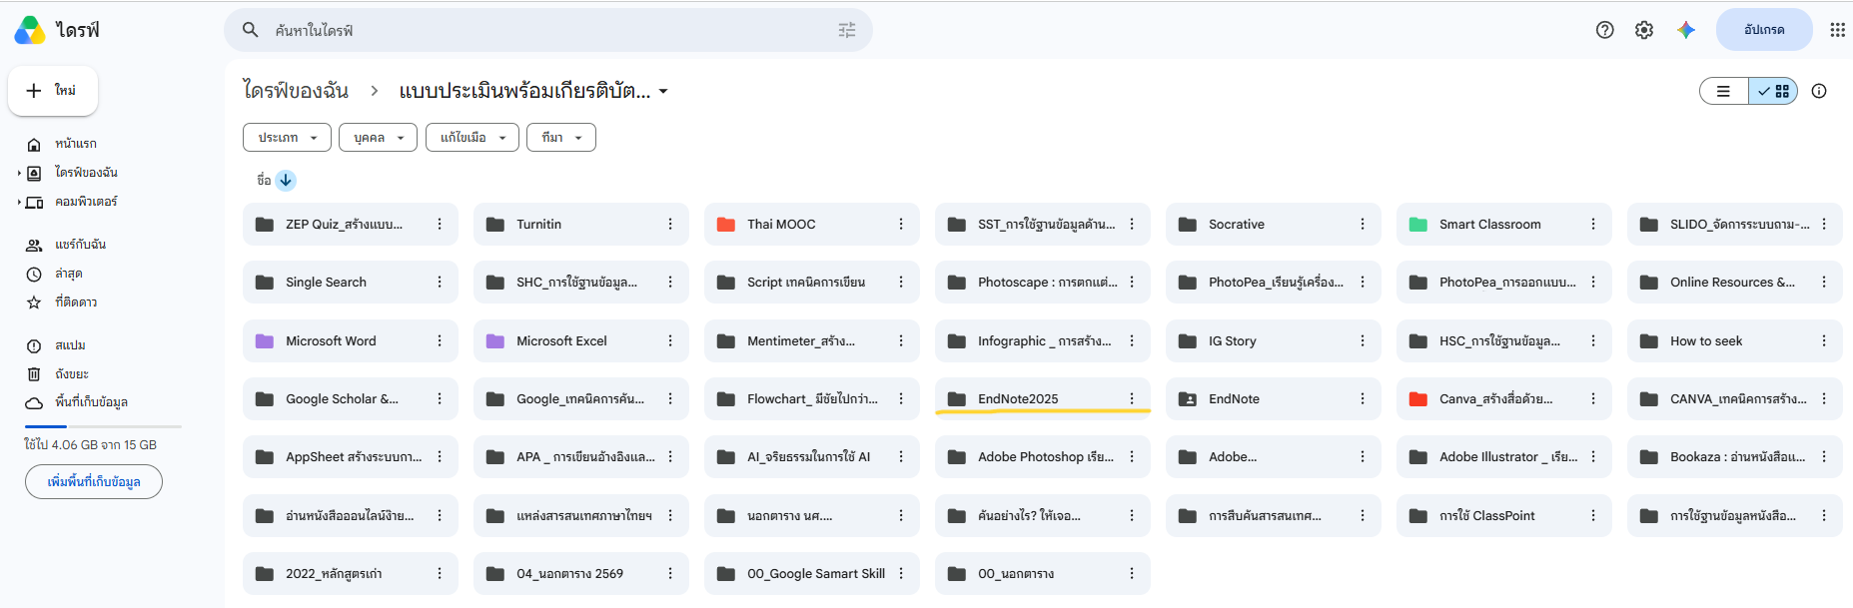The image size is (1853, 608).
Task: Open more actions for 00_Google Samart Skill
Action: 901,574
